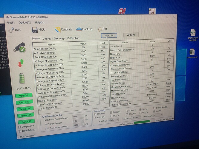Viewport: 199px width, 149px height.
Task: Toggle the DoubleLine checkbox
Action: click(20, 131)
